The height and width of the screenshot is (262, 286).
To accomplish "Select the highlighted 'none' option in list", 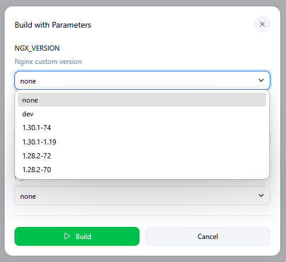I will click(142, 100).
